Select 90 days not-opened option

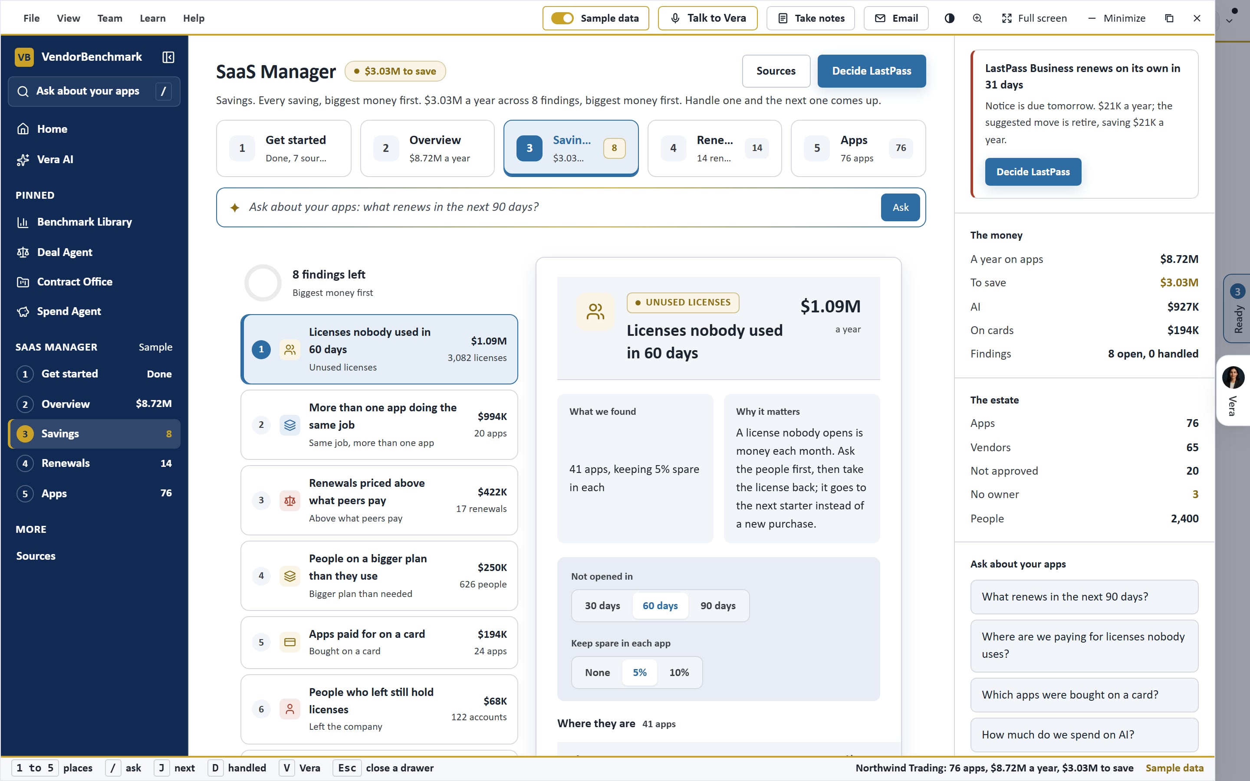(x=718, y=605)
